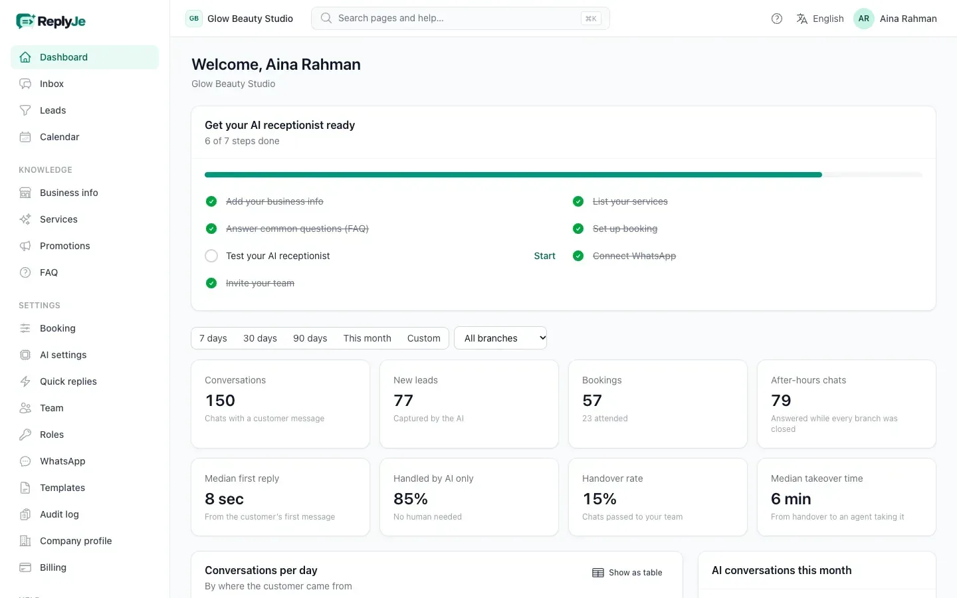This screenshot has width=957, height=598.
Task: Open the help icon in top bar
Action: (777, 19)
